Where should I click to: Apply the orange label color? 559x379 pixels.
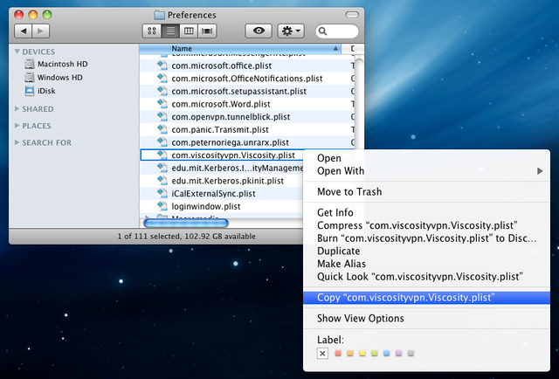(350, 353)
